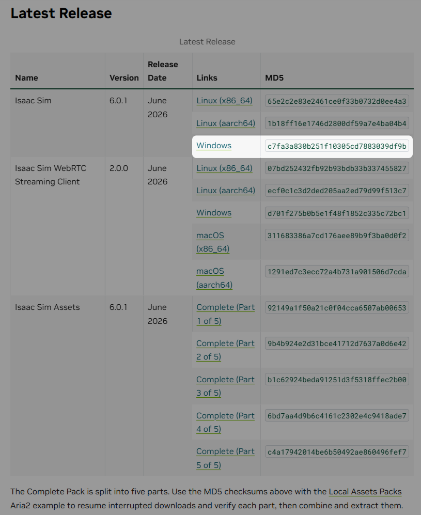Download Complete (Part 5 of 5) assets
The width and height of the screenshot is (421, 515).
click(226, 458)
